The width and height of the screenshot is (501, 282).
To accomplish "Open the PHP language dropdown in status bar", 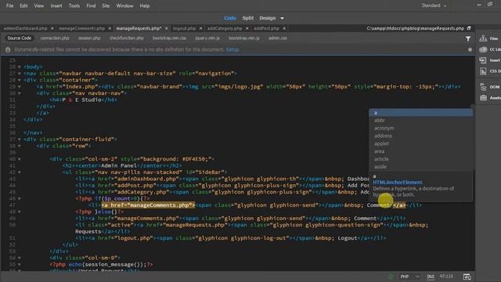I will click(409, 277).
